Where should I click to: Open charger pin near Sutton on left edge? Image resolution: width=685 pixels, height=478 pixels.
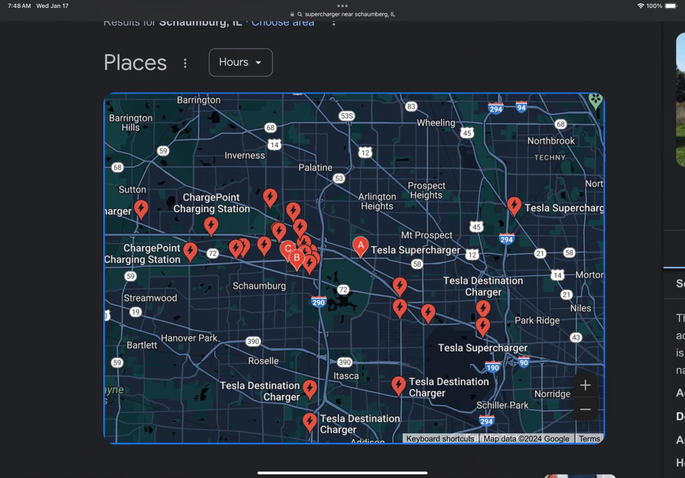click(x=141, y=208)
